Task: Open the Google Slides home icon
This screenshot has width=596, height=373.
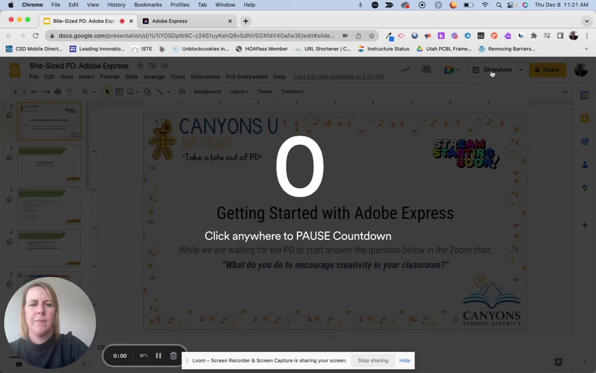Action: (x=15, y=70)
